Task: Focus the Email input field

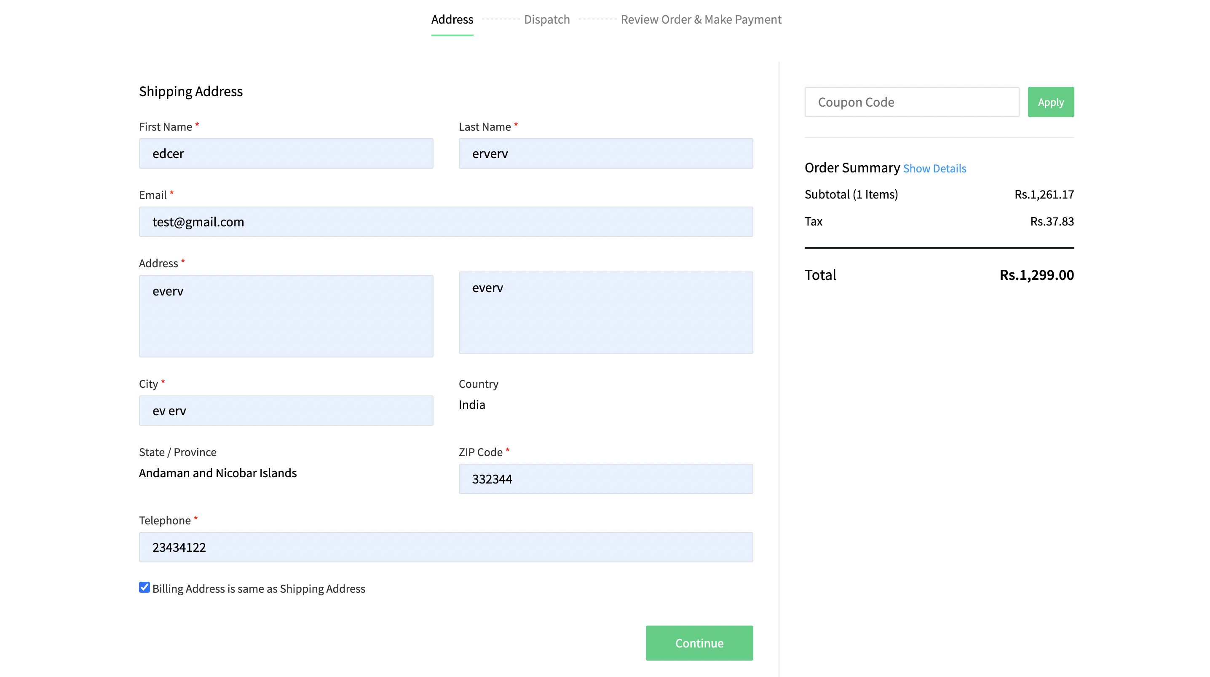Action: click(x=446, y=221)
